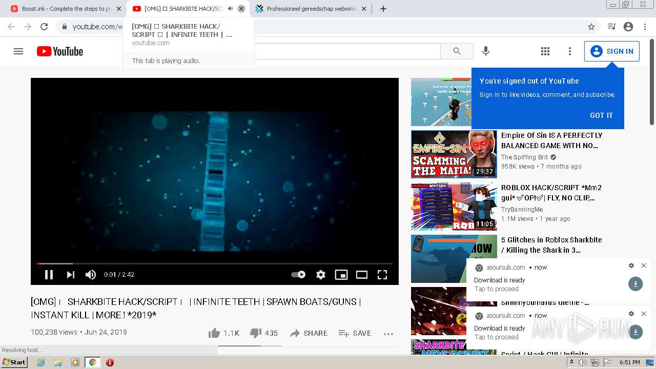Click download icon in first notification
Screen dimensions: 656x369
coord(635,284)
